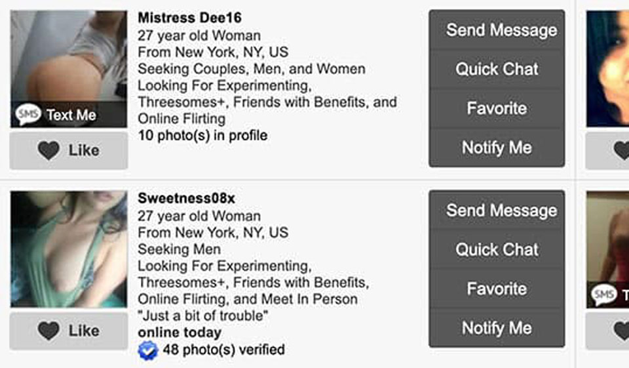Click the "10 photo(s) in profile" text
The image size is (629, 368).
(x=202, y=136)
